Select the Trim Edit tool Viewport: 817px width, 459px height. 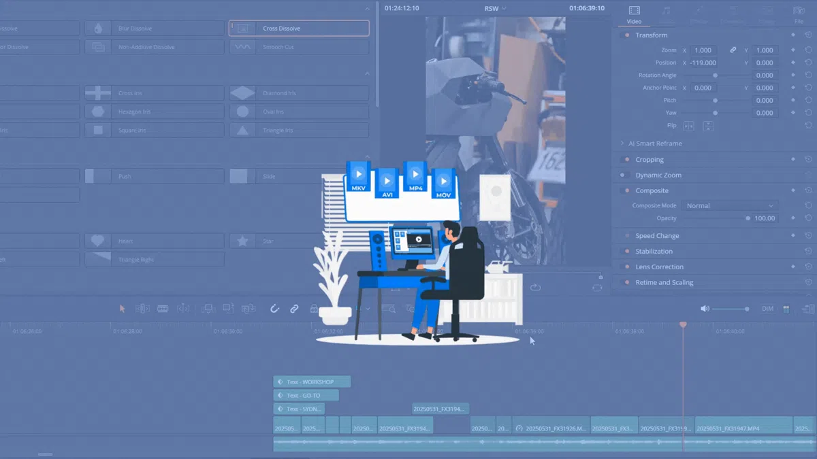[142, 309]
